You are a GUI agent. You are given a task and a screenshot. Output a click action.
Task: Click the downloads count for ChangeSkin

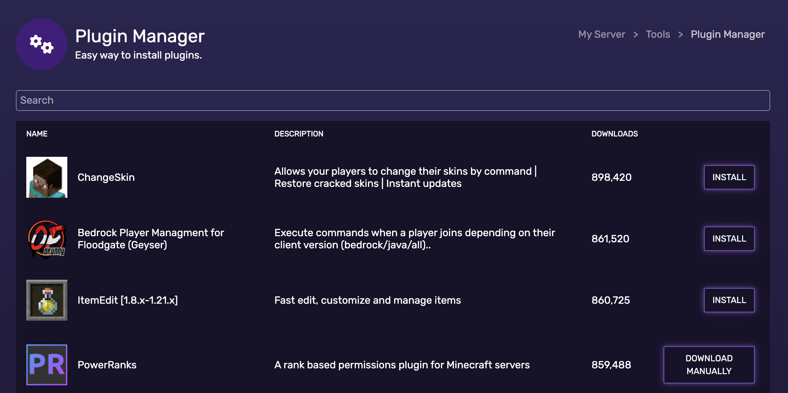pos(611,177)
